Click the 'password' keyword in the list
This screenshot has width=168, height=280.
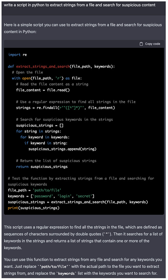pos(43,196)
